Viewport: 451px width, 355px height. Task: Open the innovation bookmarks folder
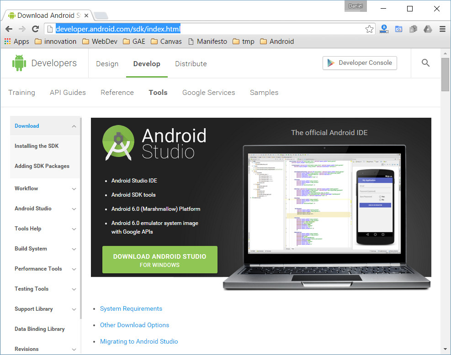[55, 42]
